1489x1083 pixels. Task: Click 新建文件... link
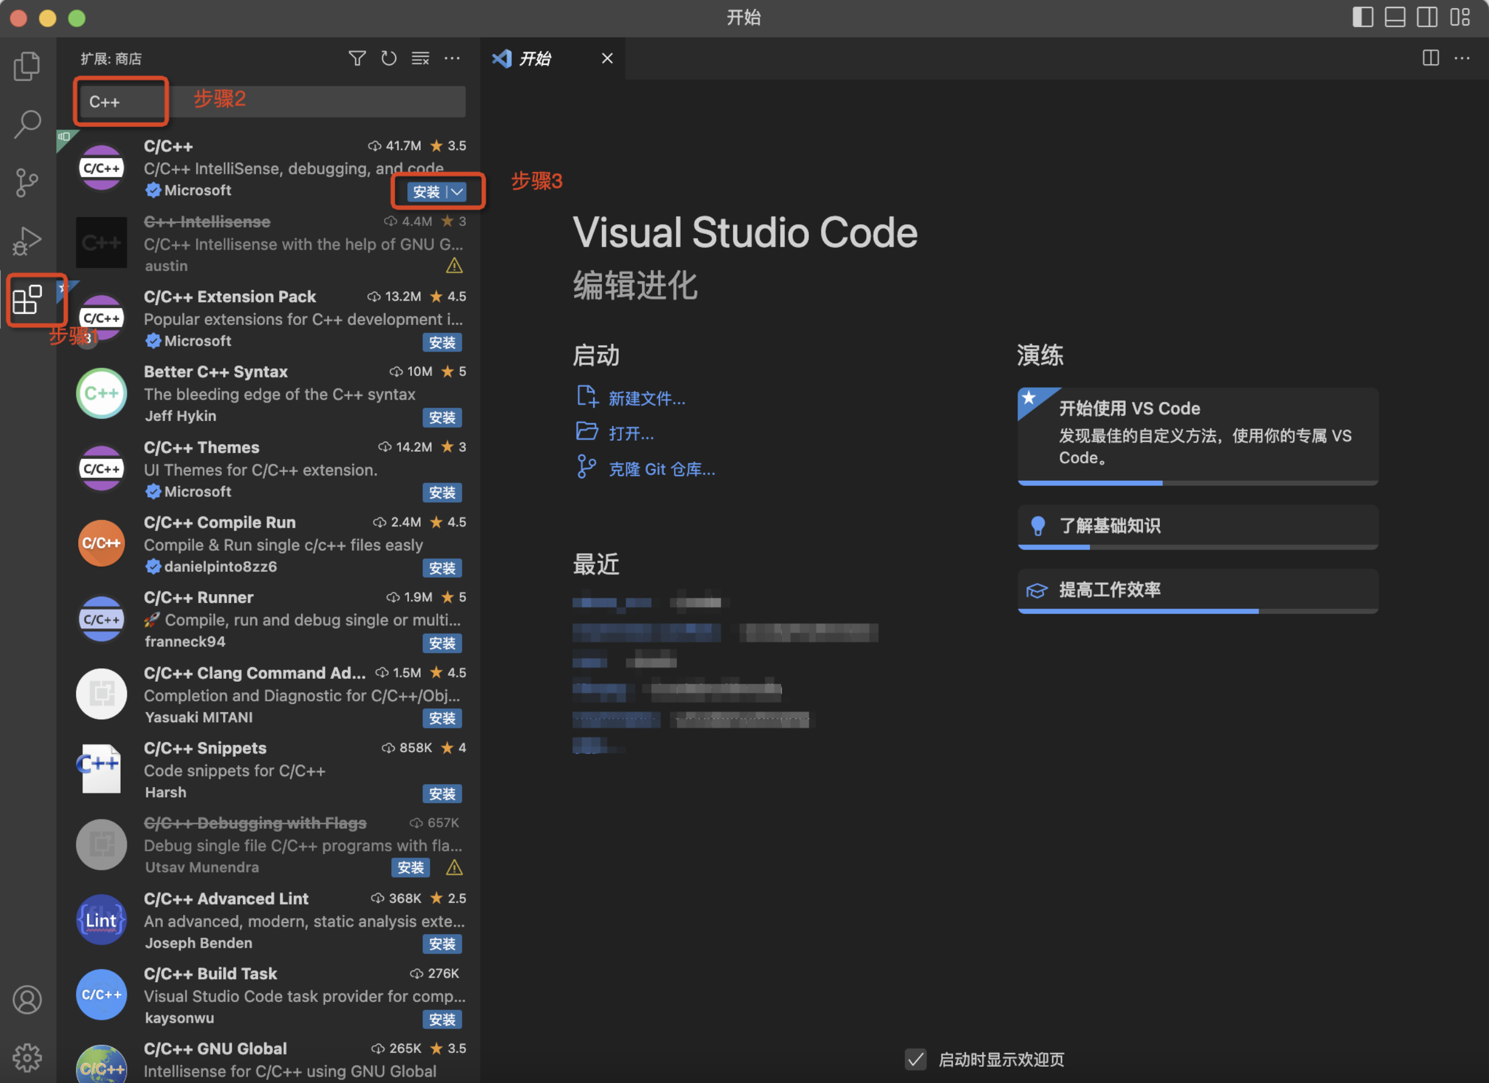(x=647, y=398)
